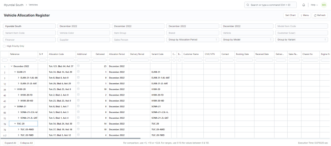Expand the TUC-20-AWD row
The width and height of the screenshot is (331, 146).
19,129
